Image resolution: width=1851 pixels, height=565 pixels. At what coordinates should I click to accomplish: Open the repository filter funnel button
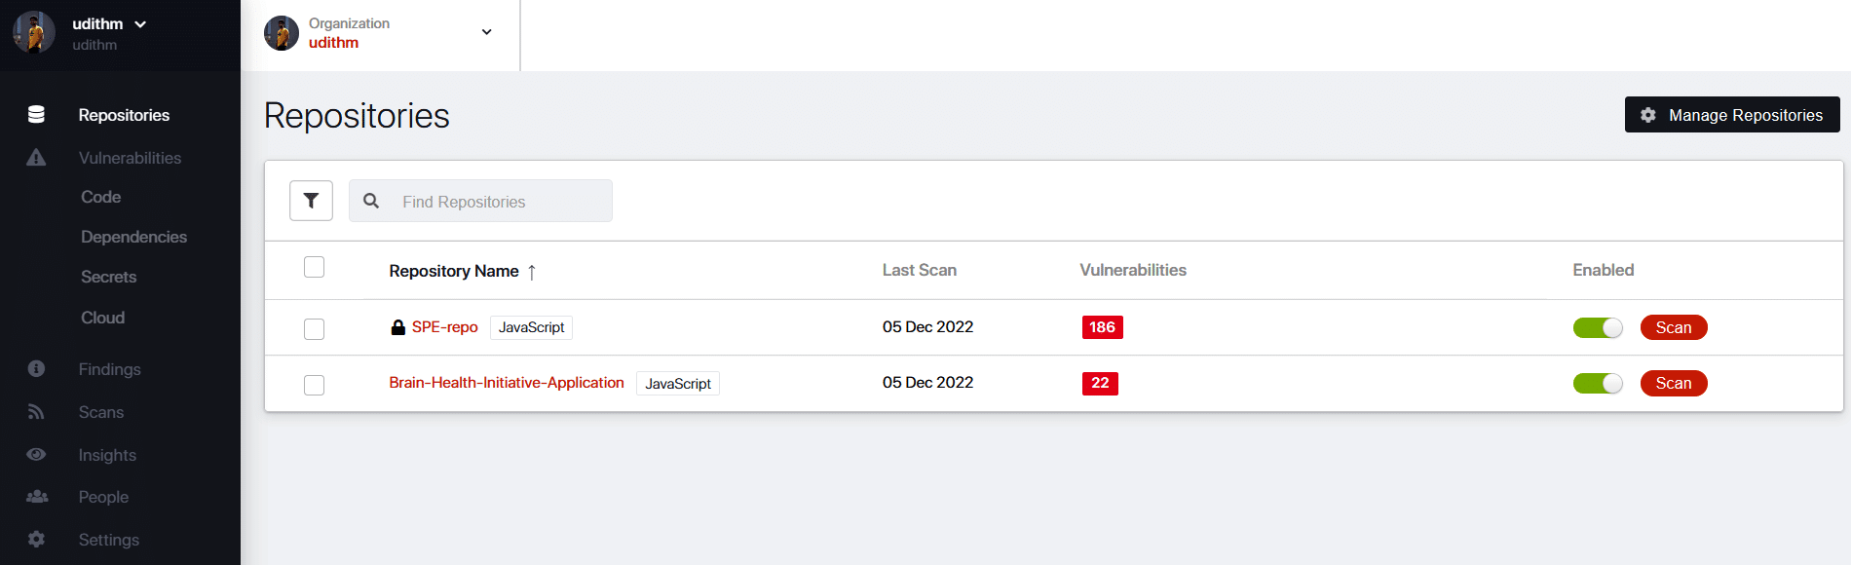(x=311, y=201)
